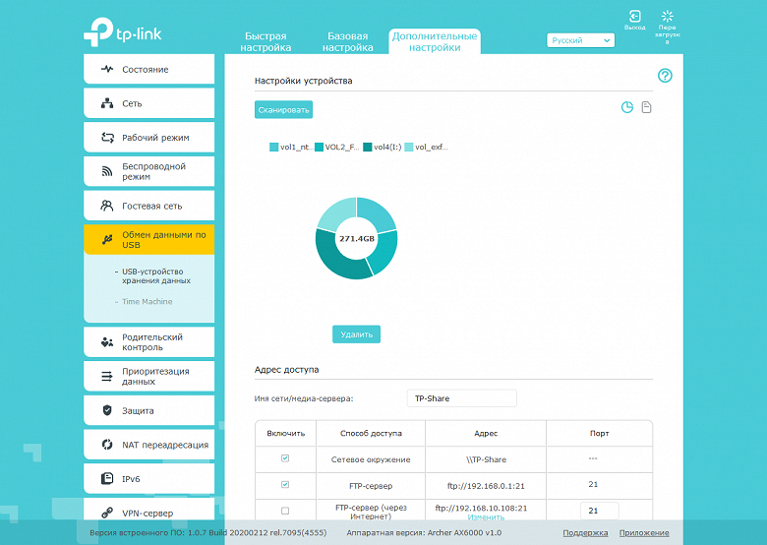Screen dimensions: 767x545
Task: Click the Перезагрузка reboot icon
Action: coord(668,16)
